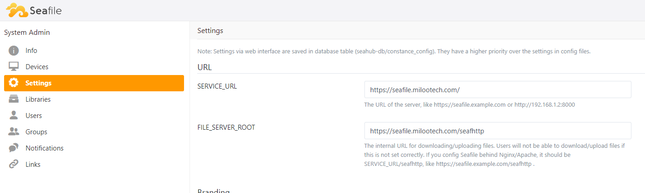Viewport: 645px width, 193px height.
Task: Open the Links section text
Action: (33, 165)
